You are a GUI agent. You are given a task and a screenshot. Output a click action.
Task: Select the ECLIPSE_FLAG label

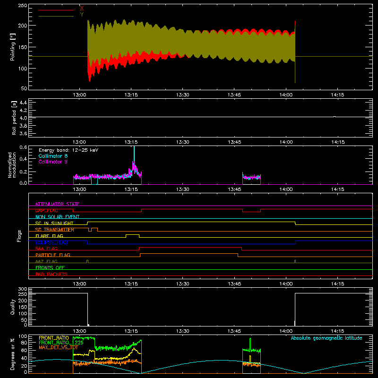click(x=52, y=242)
